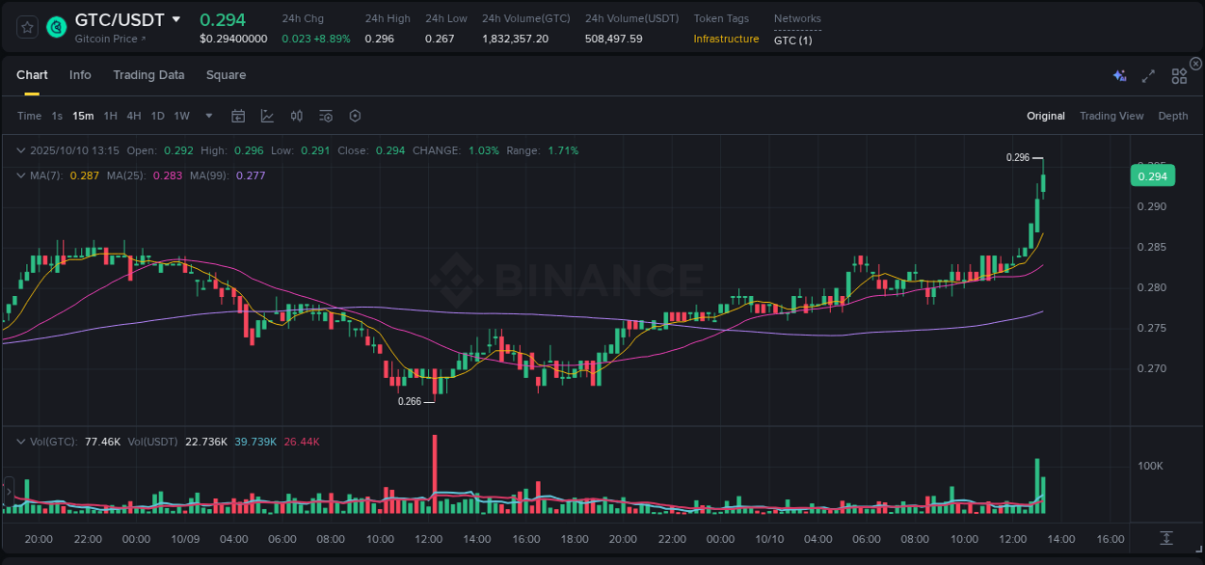Open the technical indicators list icon
The height and width of the screenshot is (565, 1205).
[x=325, y=116]
